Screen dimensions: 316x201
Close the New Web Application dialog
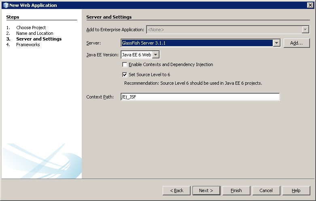(310, 5)
